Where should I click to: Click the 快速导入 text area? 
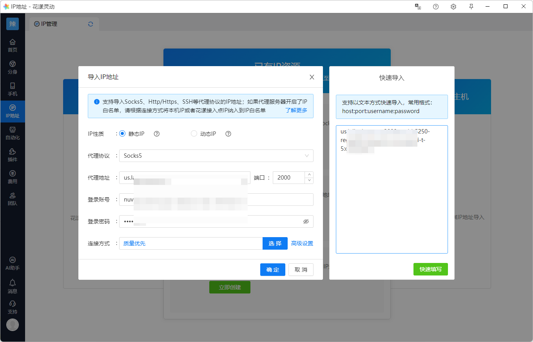click(392, 196)
